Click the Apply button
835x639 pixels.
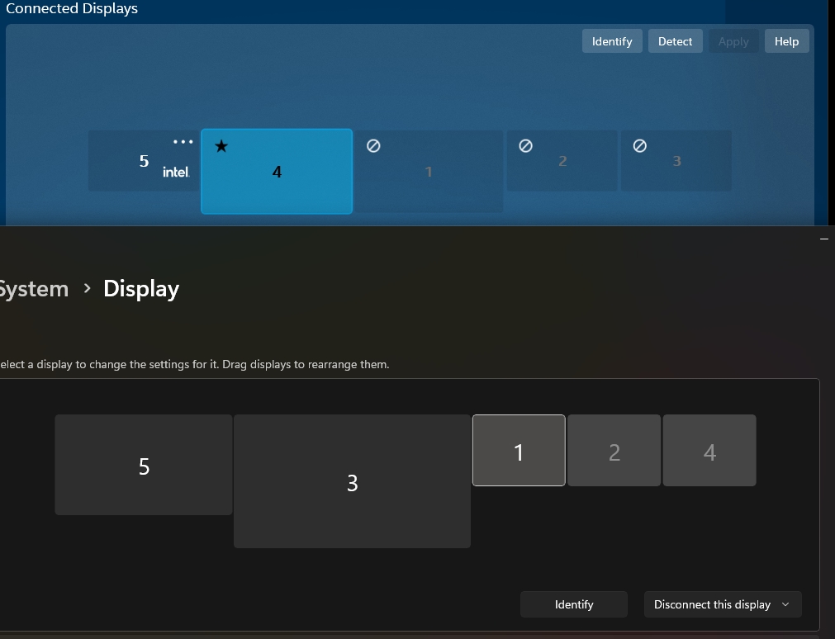pos(733,41)
